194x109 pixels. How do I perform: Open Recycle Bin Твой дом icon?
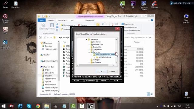pos(186,95)
